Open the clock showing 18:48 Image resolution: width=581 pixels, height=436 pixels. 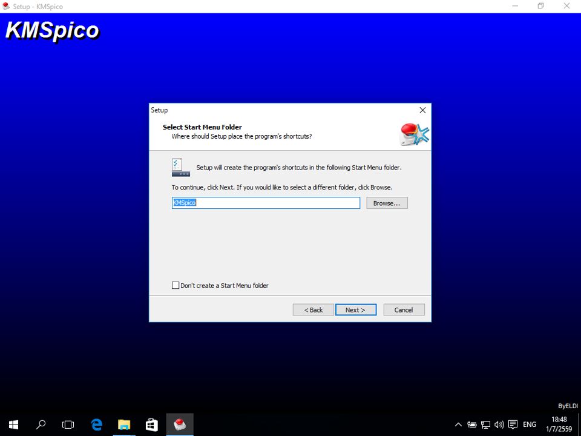pos(559,424)
